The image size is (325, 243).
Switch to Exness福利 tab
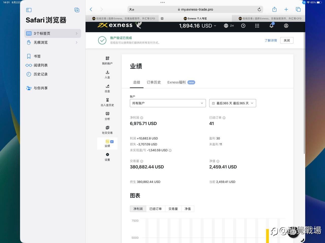(x=181, y=82)
